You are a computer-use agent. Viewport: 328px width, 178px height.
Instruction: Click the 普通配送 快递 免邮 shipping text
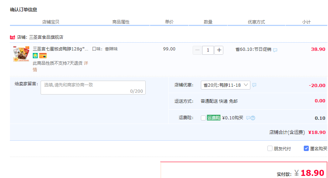[219, 101]
